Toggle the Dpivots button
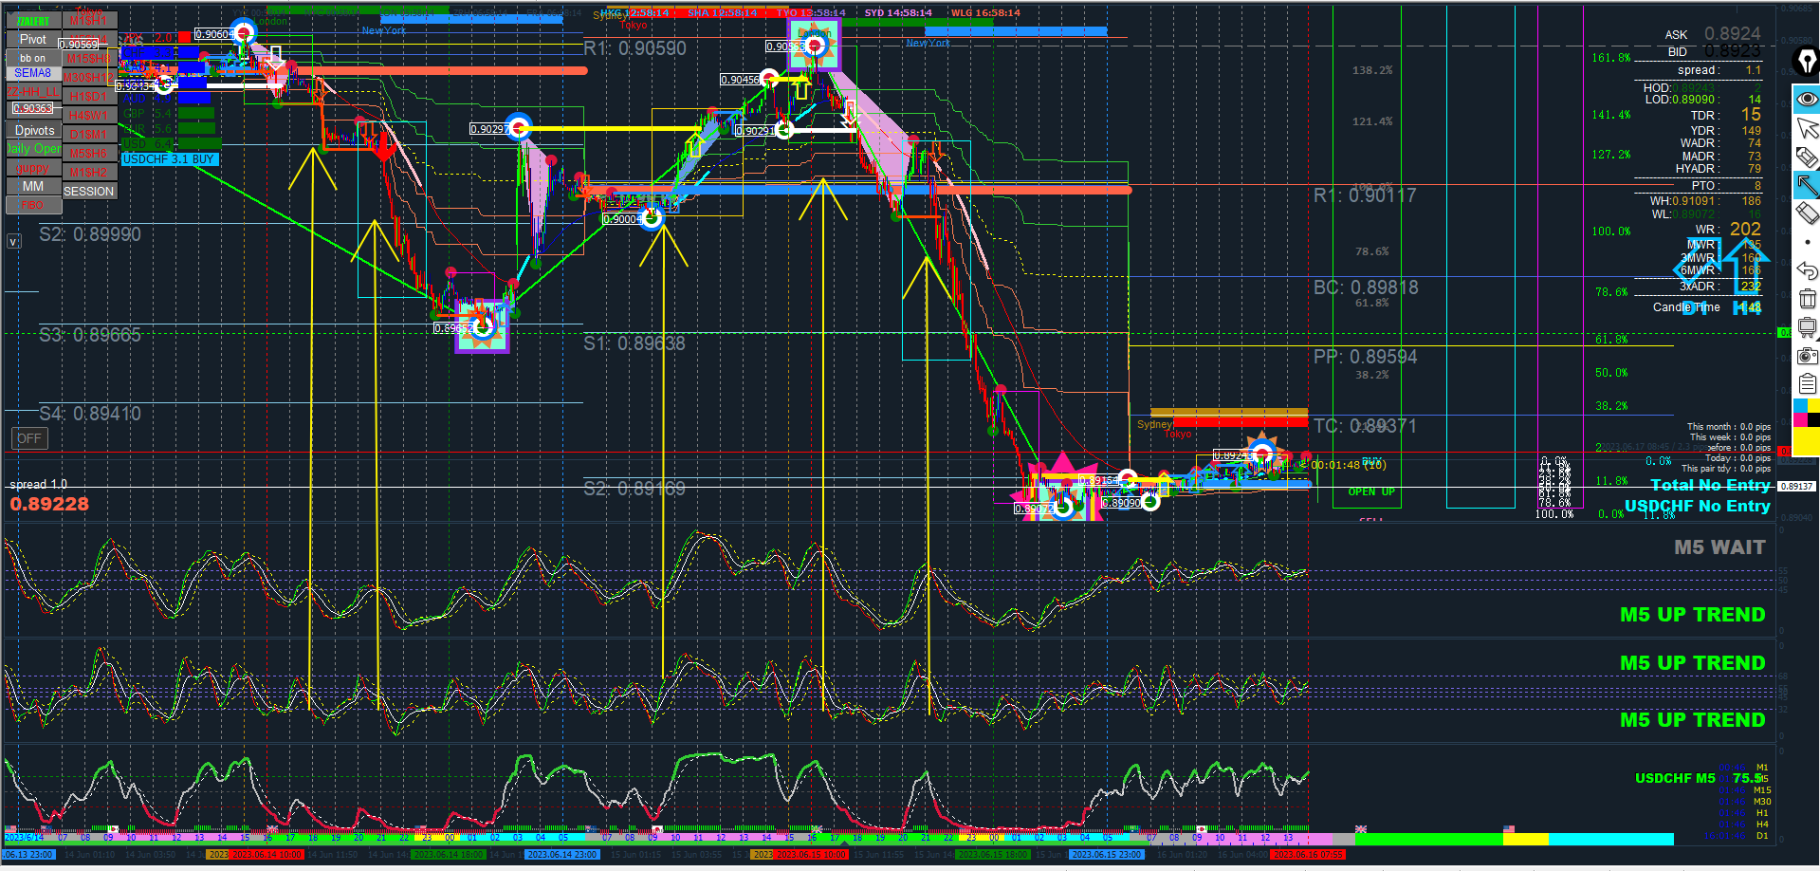 33,130
